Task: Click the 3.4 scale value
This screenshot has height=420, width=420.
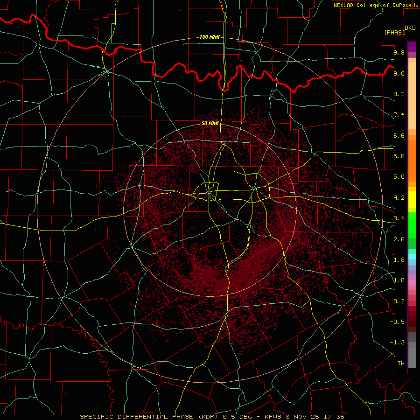Action: click(x=399, y=218)
